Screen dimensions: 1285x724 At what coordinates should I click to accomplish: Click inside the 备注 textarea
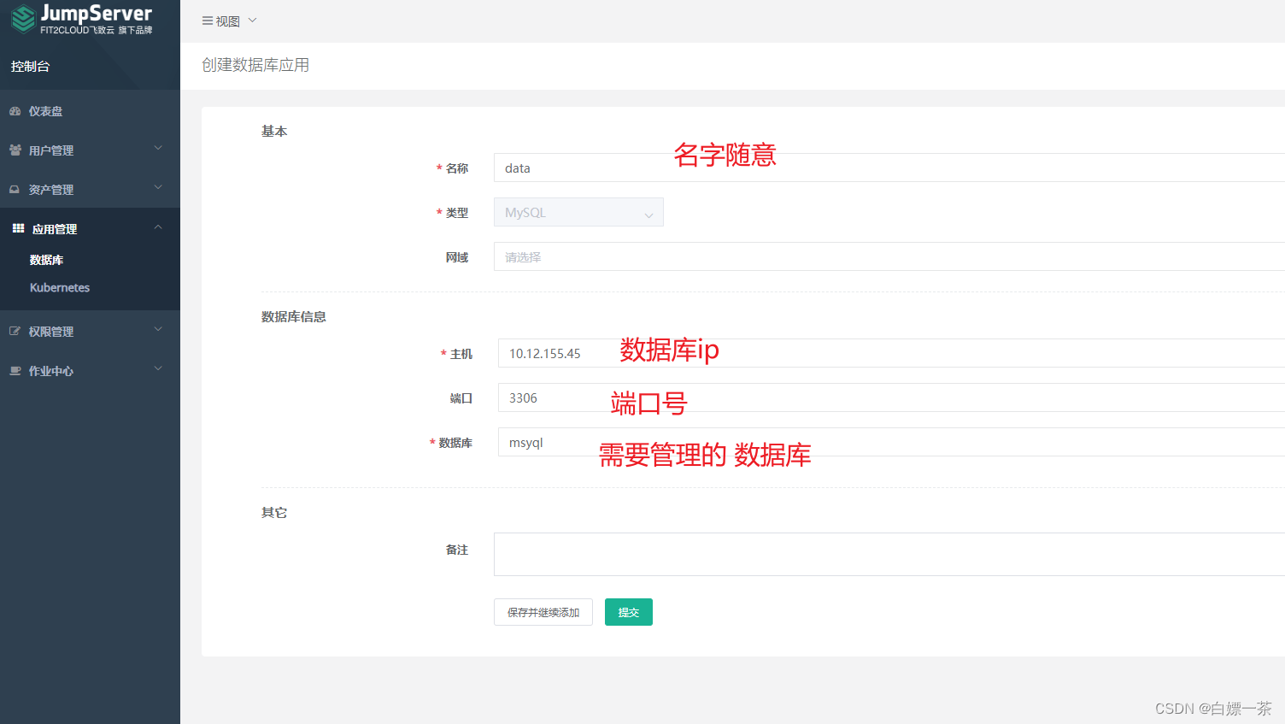click(x=889, y=554)
